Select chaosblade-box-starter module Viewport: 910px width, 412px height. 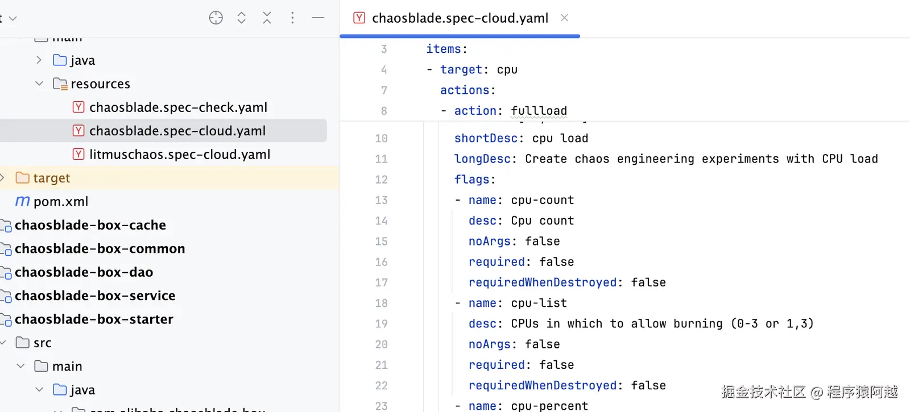coord(94,319)
